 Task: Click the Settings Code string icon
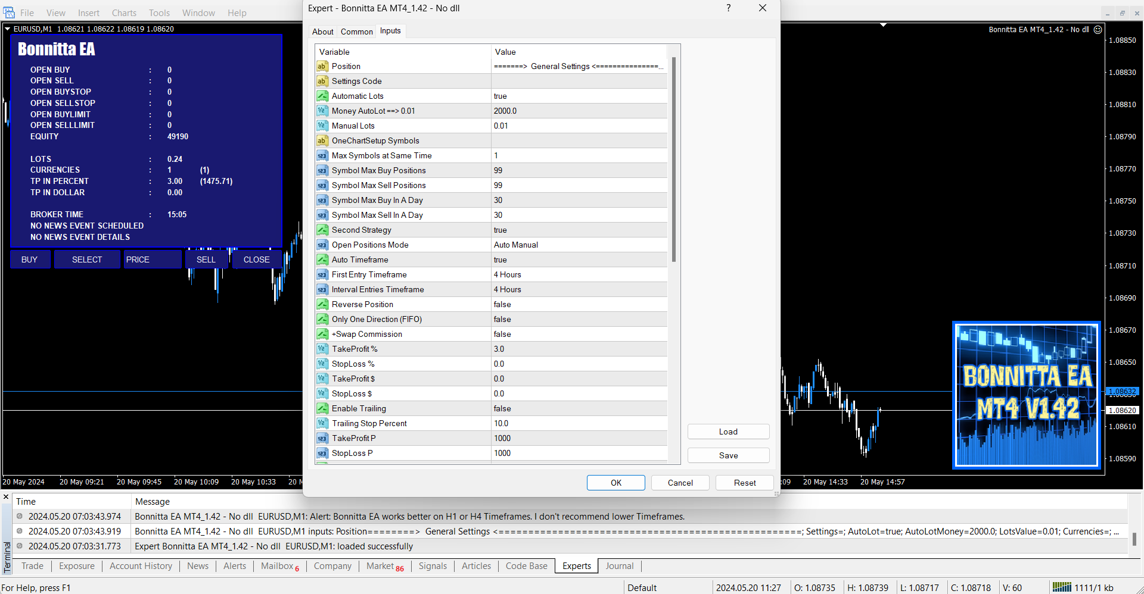click(x=322, y=81)
